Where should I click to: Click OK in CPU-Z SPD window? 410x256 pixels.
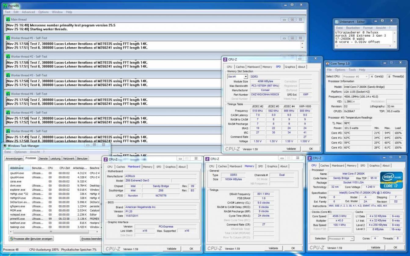tap(311, 149)
